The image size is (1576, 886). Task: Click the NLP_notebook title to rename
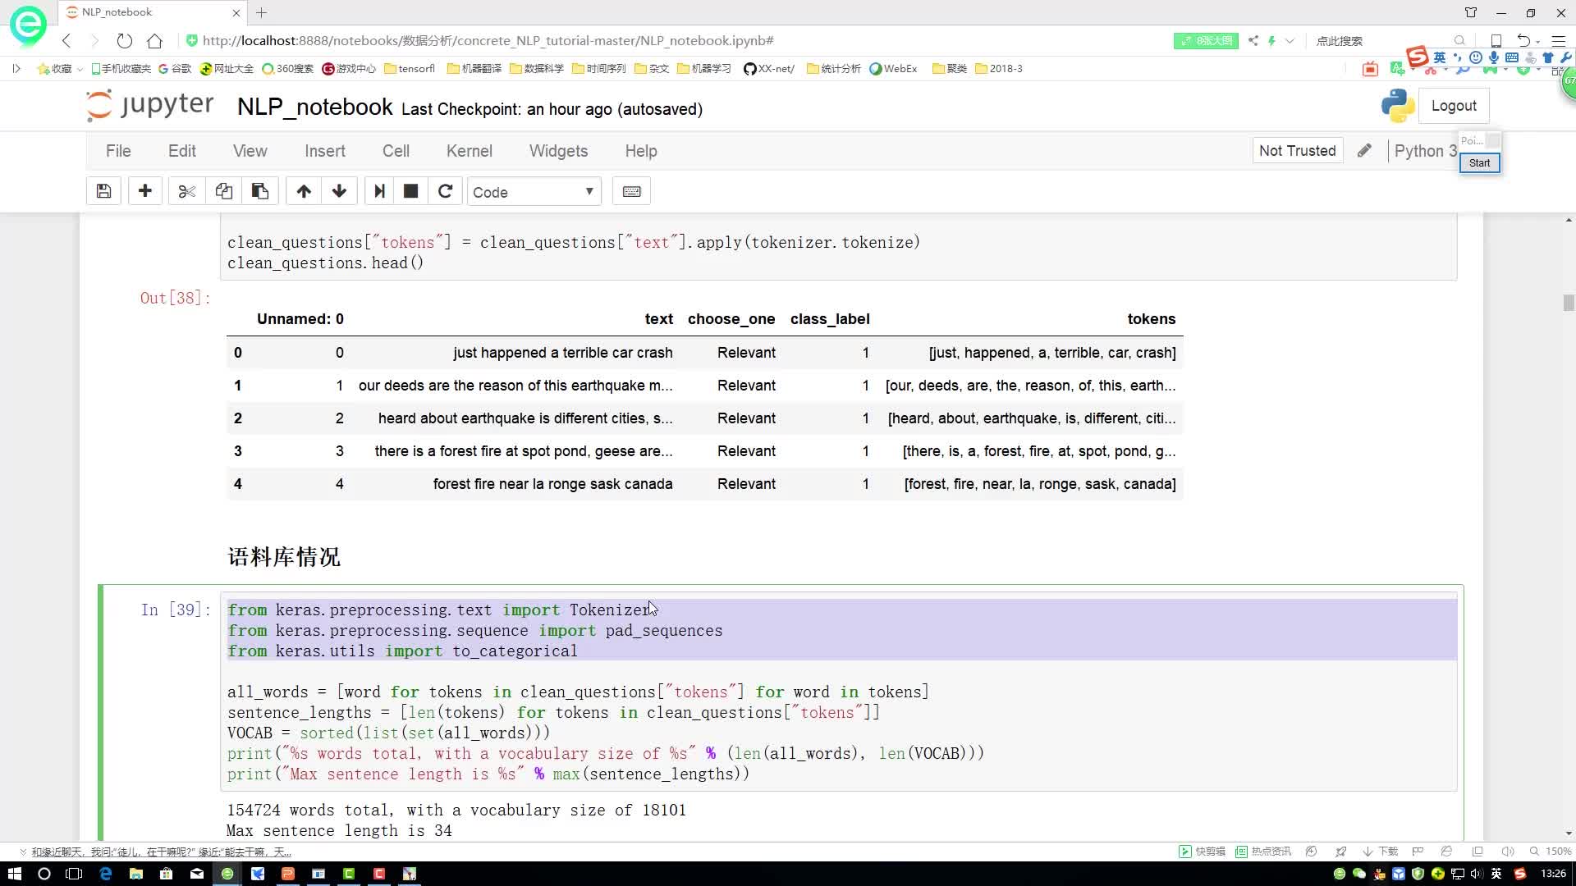coord(315,107)
